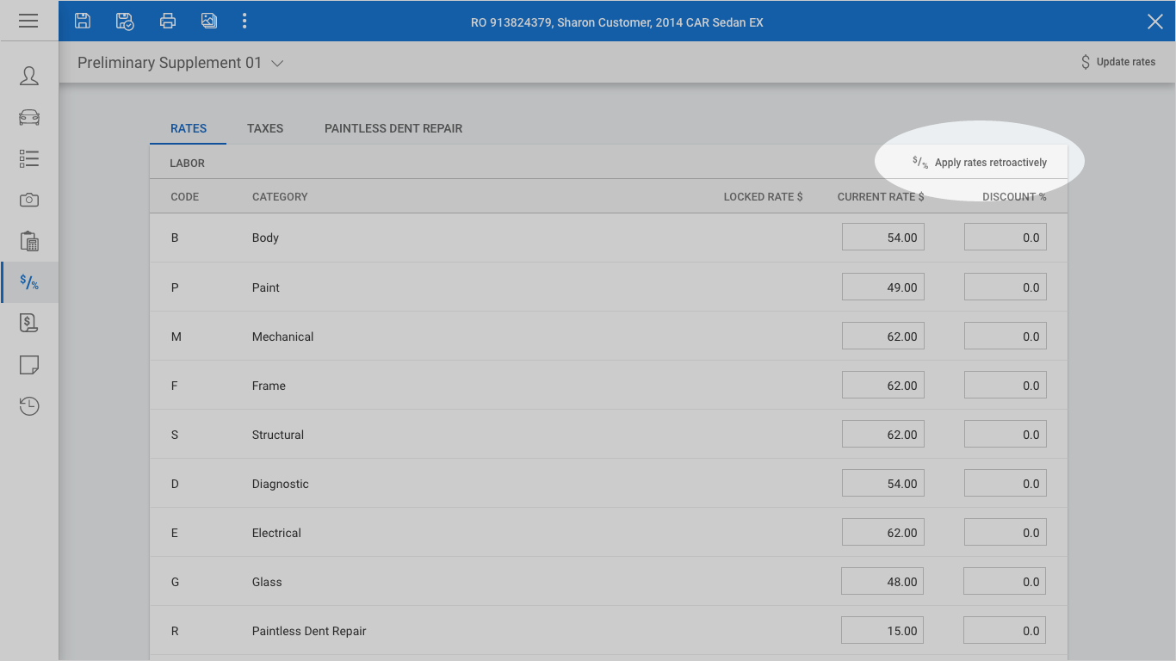Click the Electrical category label
1176x661 pixels.
pos(276,533)
